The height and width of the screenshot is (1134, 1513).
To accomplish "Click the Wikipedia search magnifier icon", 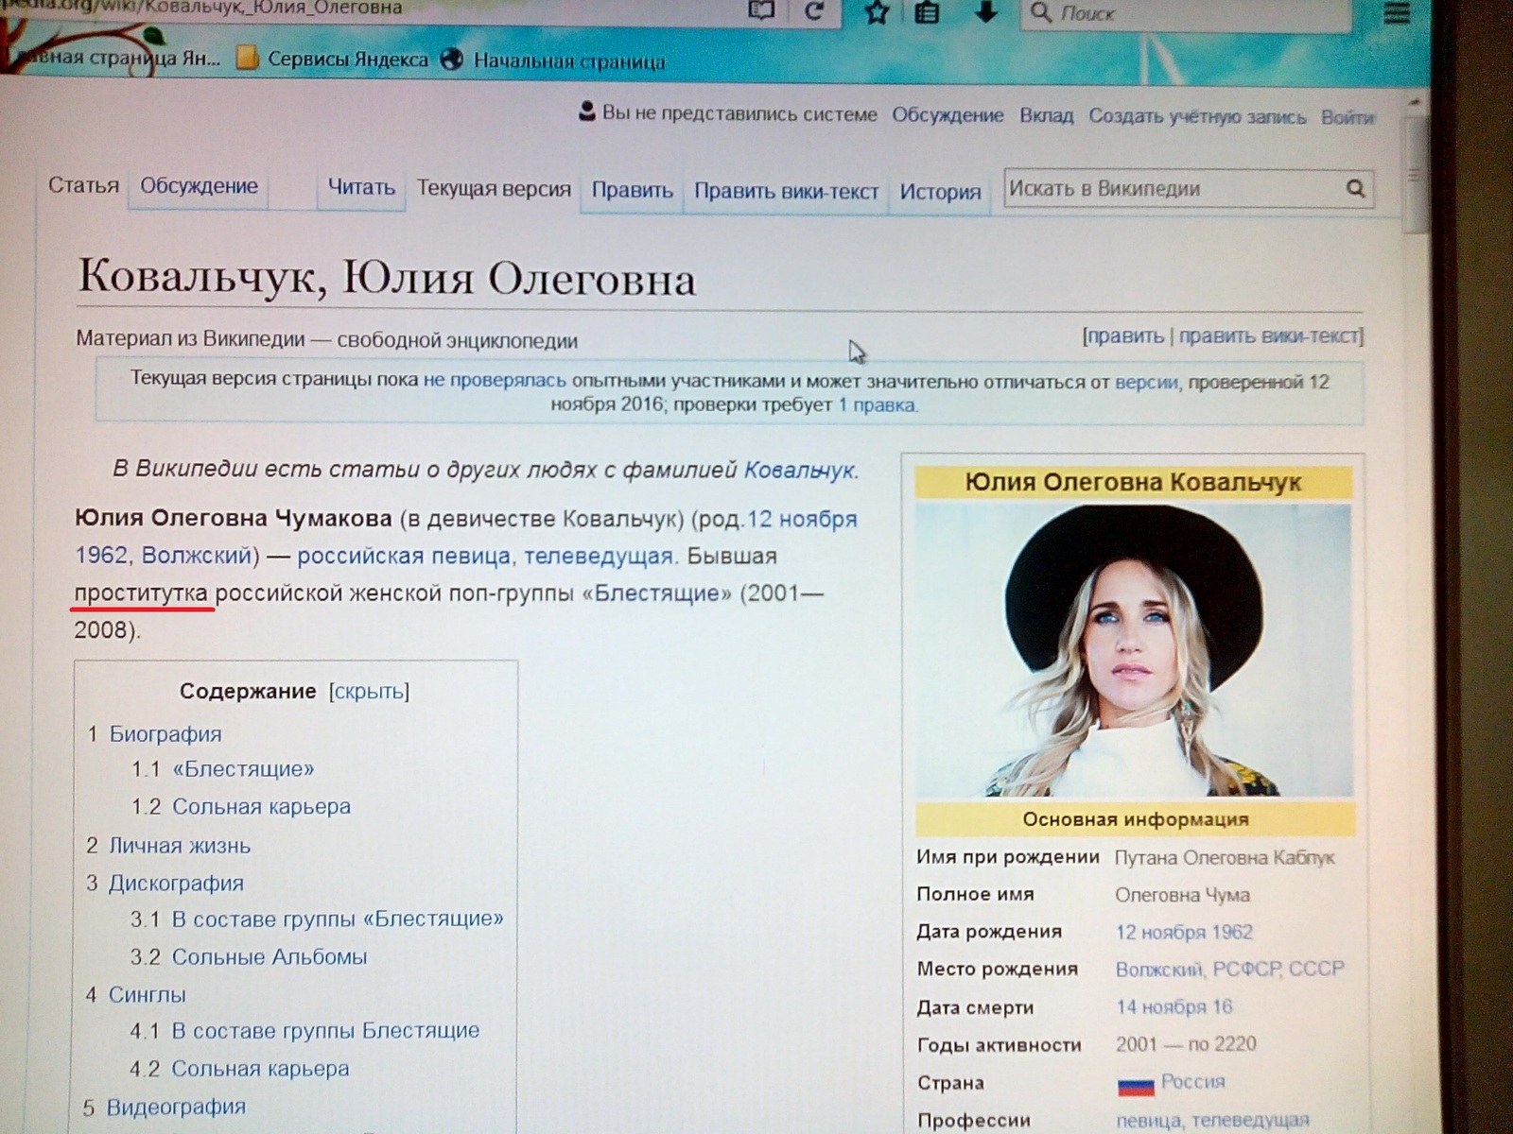I will point(1355,189).
